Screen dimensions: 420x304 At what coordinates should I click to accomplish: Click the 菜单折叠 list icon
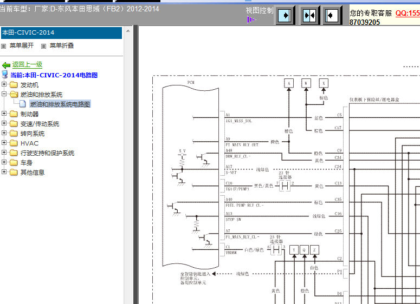click(x=43, y=46)
